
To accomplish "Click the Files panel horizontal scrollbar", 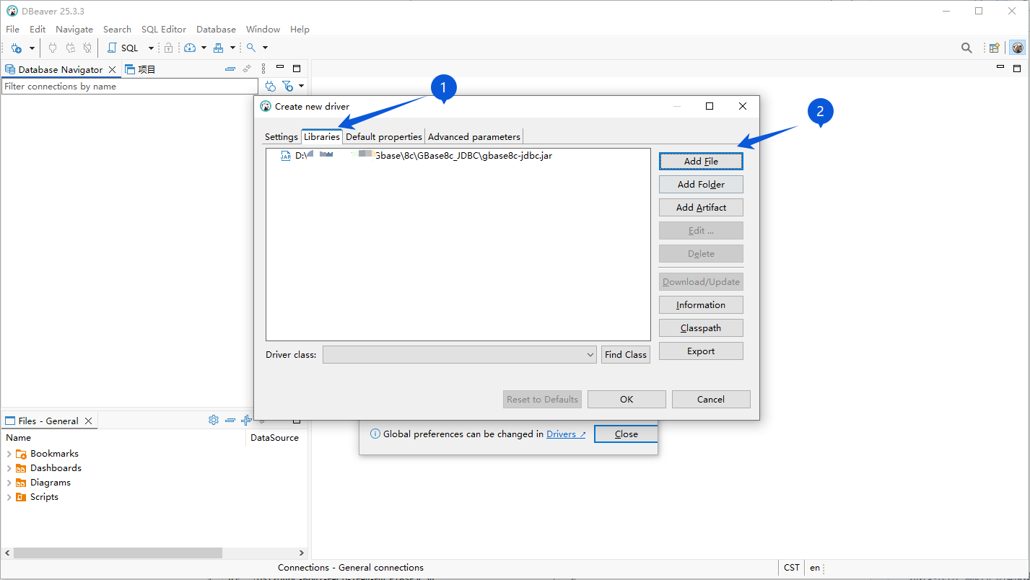I will click(118, 553).
